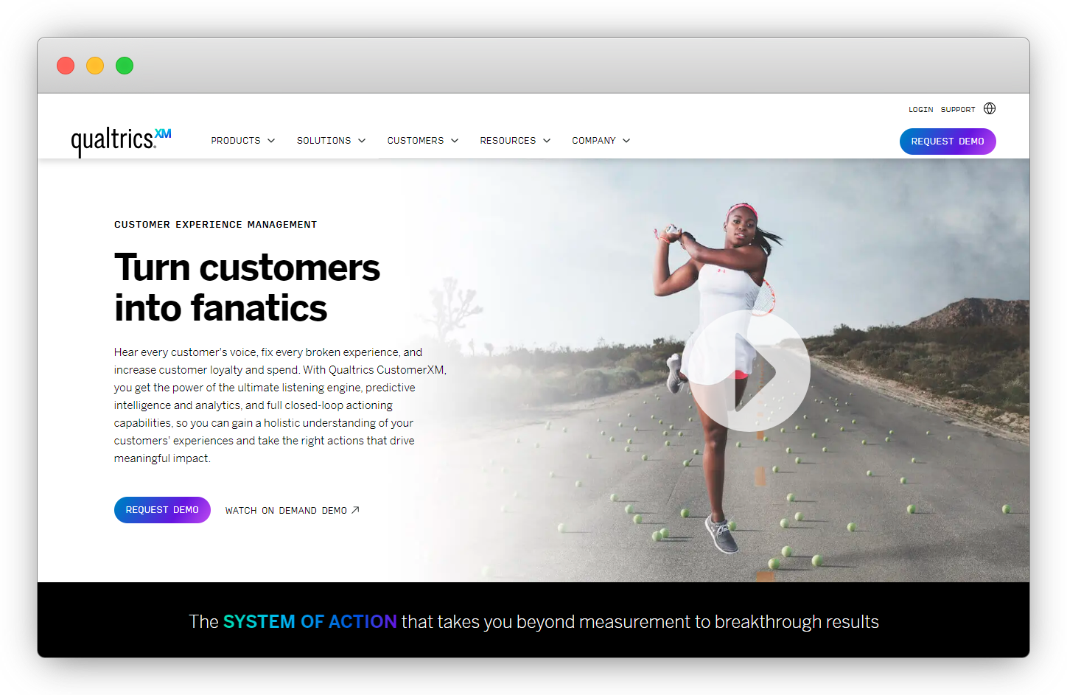The width and height of the screenshot is (1067, 695).
Task: Click the purple REQUEST DEMO header button
Action: [948, 141]
